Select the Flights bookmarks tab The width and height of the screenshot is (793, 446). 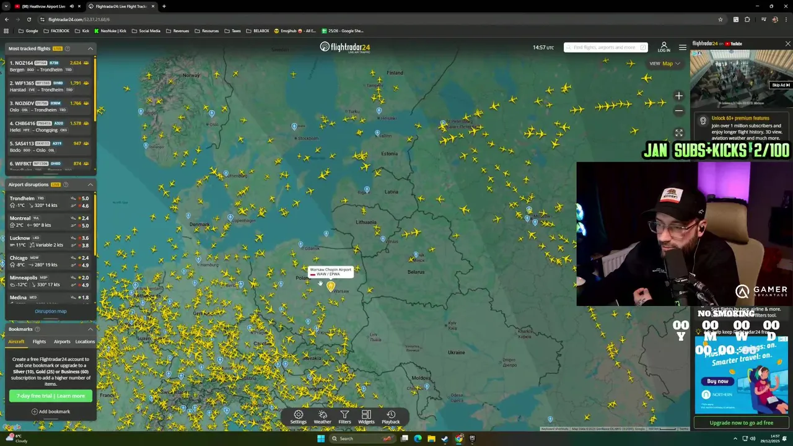[x=39, y=341]
